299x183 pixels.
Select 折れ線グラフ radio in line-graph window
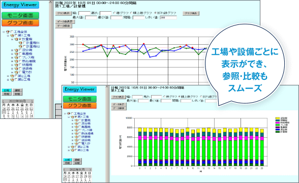click(156, 13)
